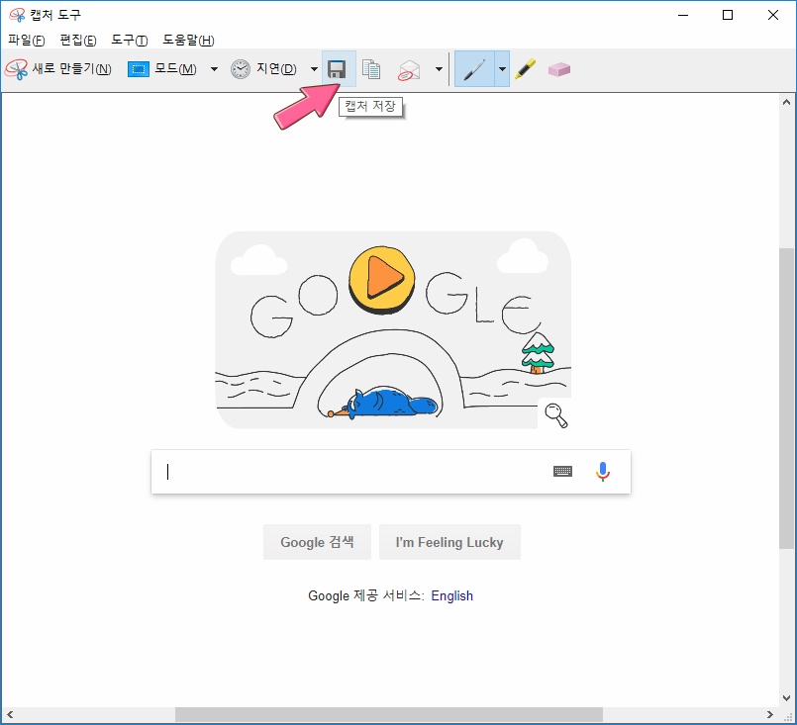Expand the Mode (모드) dropdown arrow
The height and width of the screenshot is (725, 797).
(214, 69)
